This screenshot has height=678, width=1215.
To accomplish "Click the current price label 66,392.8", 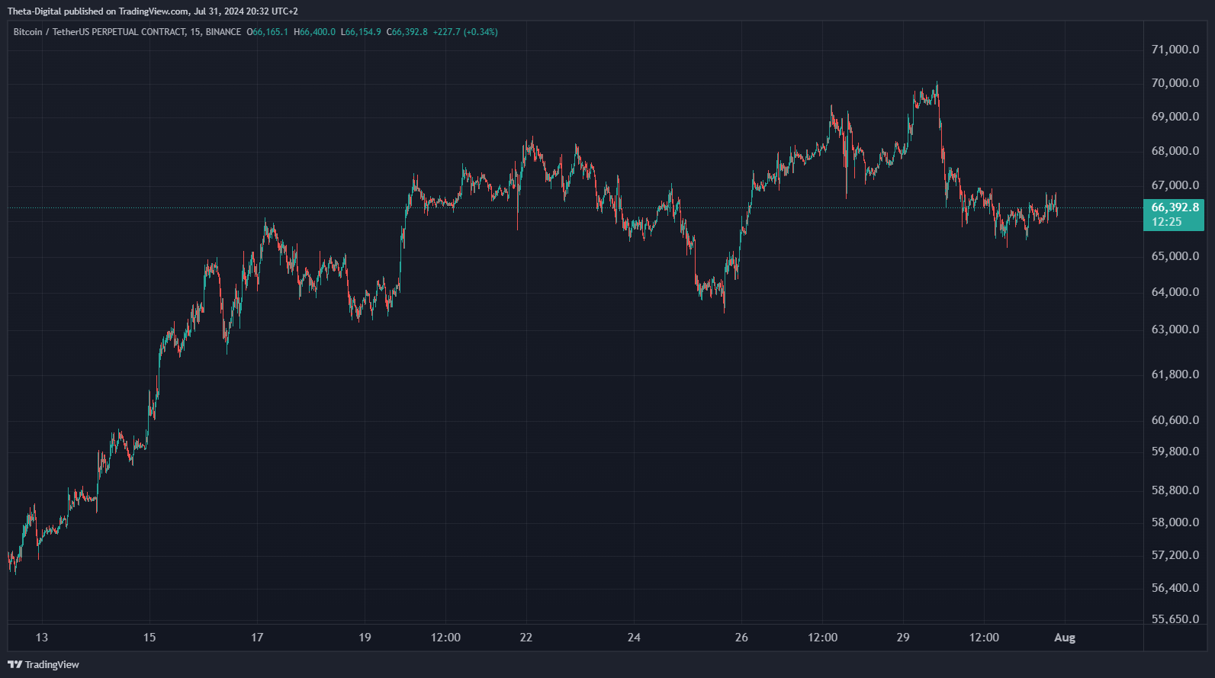I will [1175, 207].
